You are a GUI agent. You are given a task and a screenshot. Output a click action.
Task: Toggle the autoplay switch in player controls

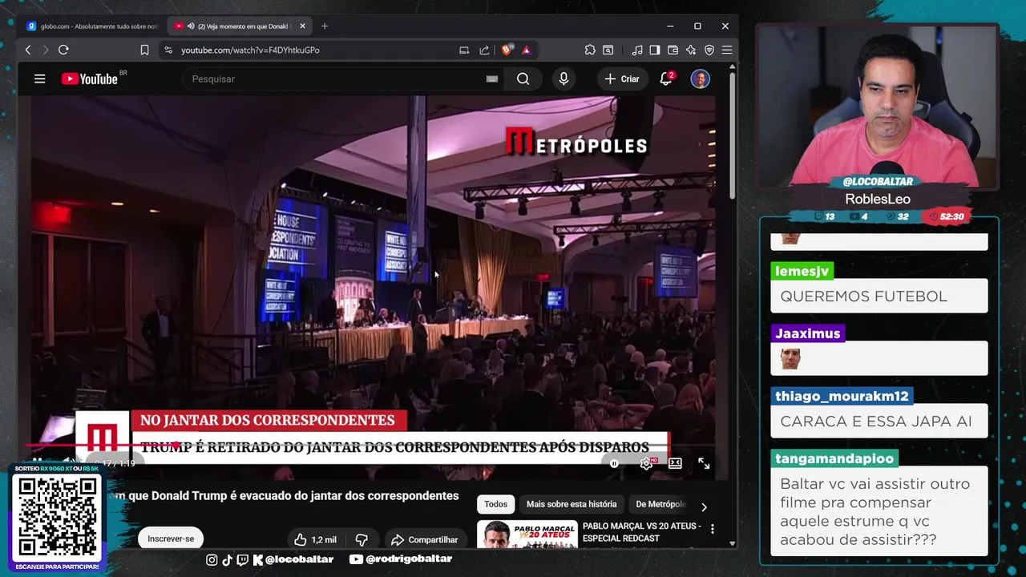614,463
